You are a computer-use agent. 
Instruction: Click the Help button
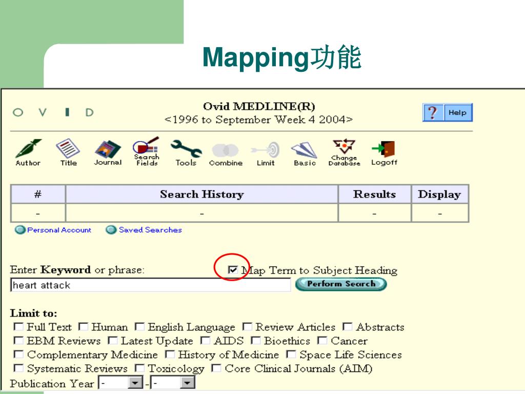click(457, 112)
